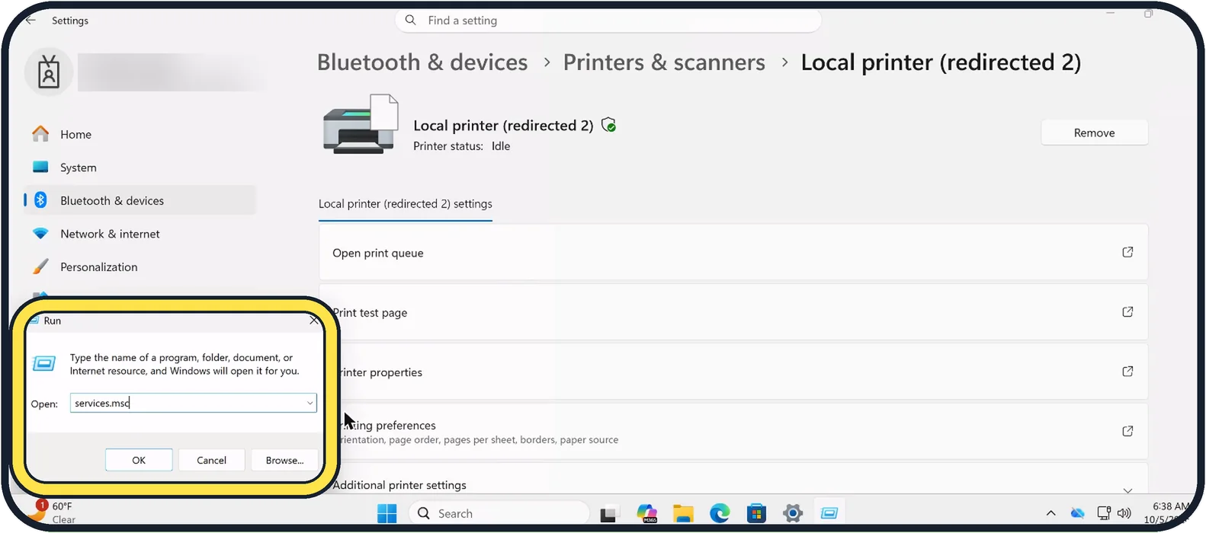Click the green shield icon beside printer name
Viewport: 1206px width, 533px height.
(608, 125)
